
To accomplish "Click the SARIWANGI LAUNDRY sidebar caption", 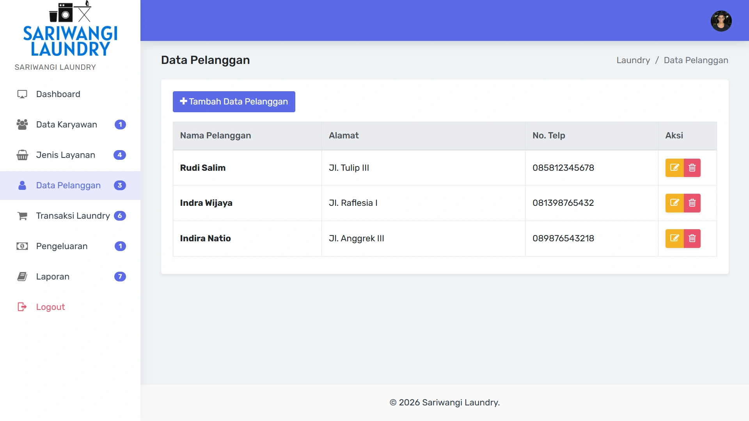I will coord(55,67).
